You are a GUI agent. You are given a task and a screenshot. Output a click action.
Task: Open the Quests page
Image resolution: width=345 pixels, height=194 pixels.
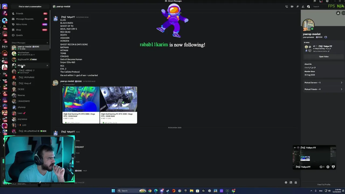point(30,35)
